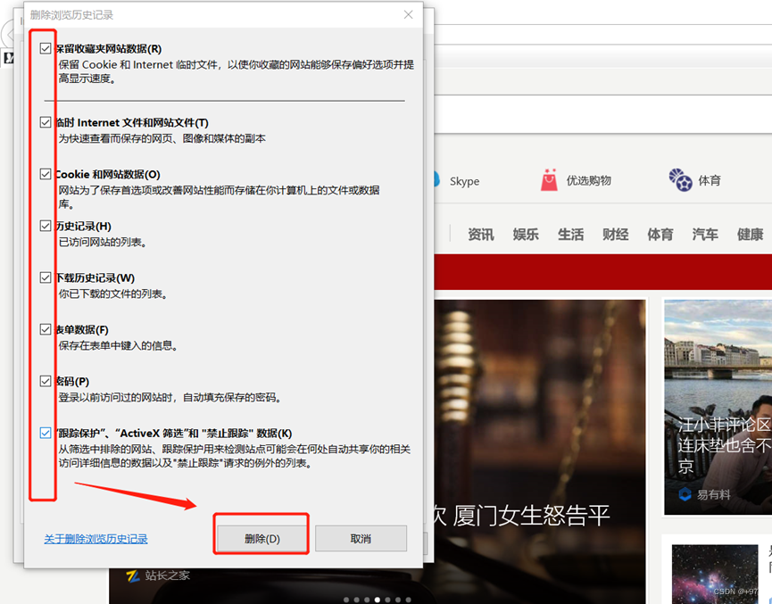
Task: Toggle the Cookie 和网站数据(O) checkbox
Action: [x=46, y=174]
